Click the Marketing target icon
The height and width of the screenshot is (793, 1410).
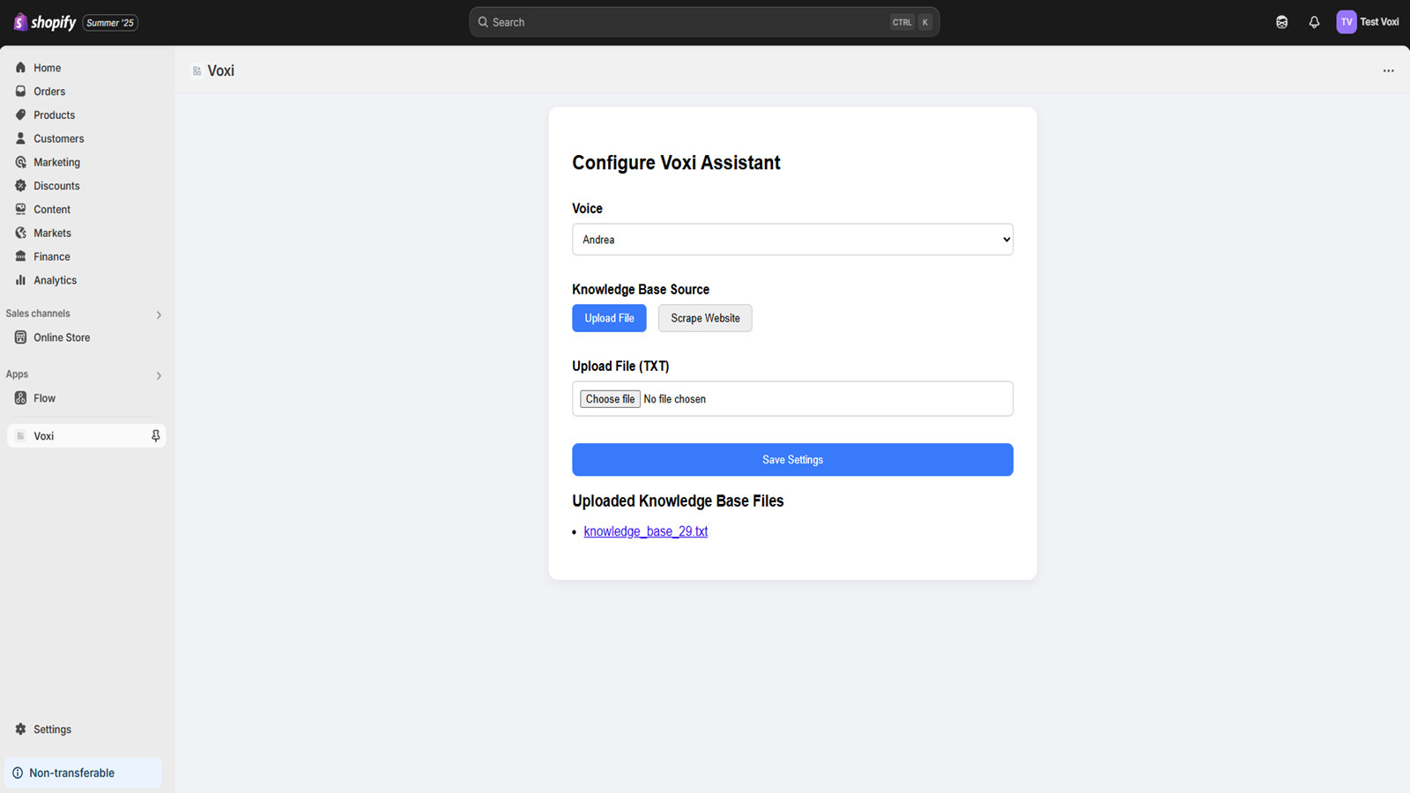[20, 162]
